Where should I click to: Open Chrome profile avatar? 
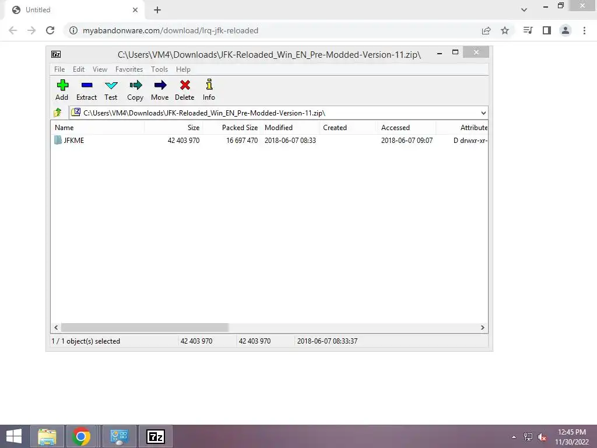[x=566, y=30]
